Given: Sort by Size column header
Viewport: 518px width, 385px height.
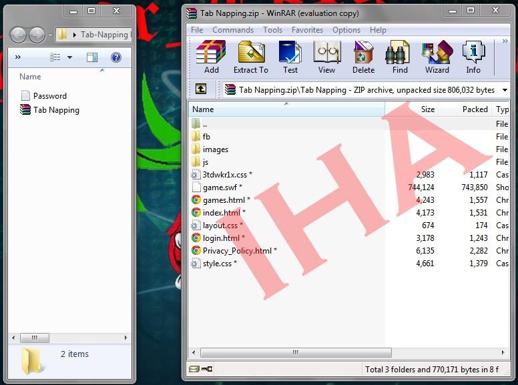Looking at the screenshot, I should coord(411,109).
